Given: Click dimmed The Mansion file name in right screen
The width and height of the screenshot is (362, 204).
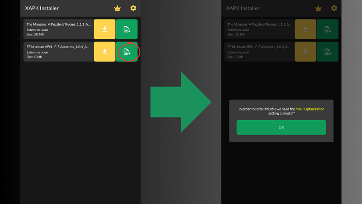Looking at the screenshot, I should tap(259, 24).
